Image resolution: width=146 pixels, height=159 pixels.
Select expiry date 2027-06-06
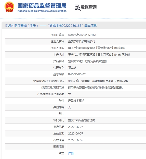coord(75,140)
